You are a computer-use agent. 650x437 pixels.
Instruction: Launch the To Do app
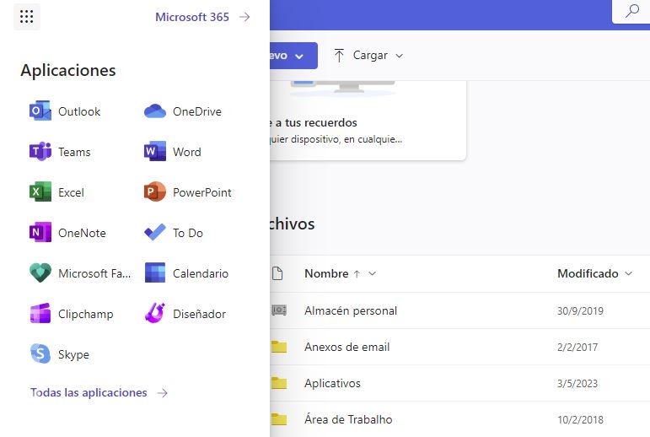click(175, 233)
